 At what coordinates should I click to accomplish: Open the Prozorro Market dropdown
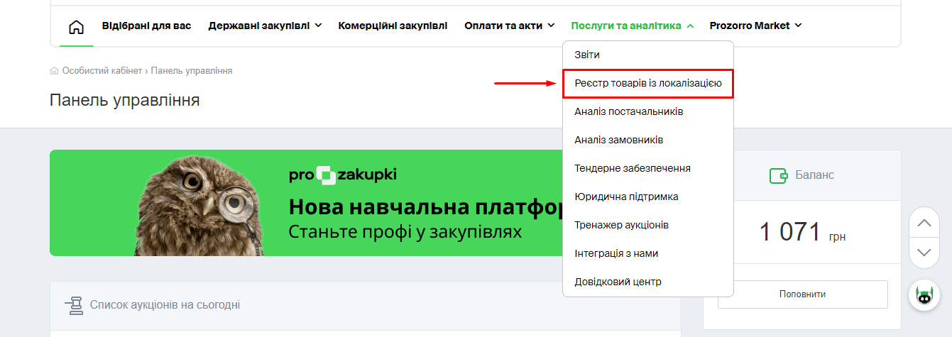(x=755, y=26)
